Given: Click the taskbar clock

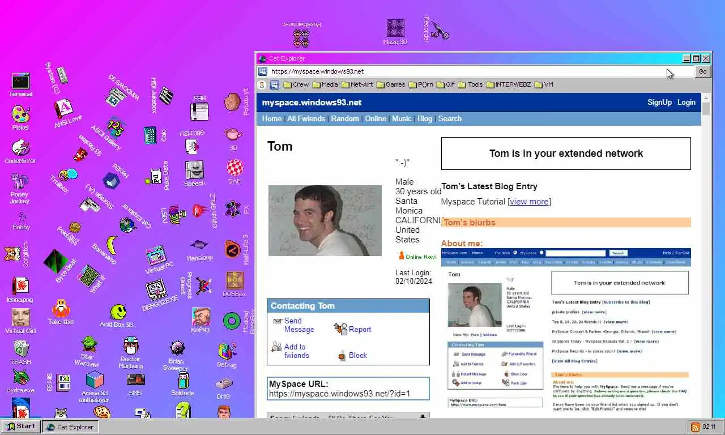Looking at the screenshot, I should (709, 427).
